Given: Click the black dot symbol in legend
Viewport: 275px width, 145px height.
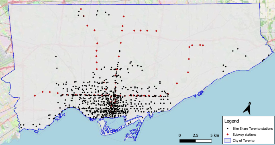Looking at the screenshot, I should click(228, 129).
